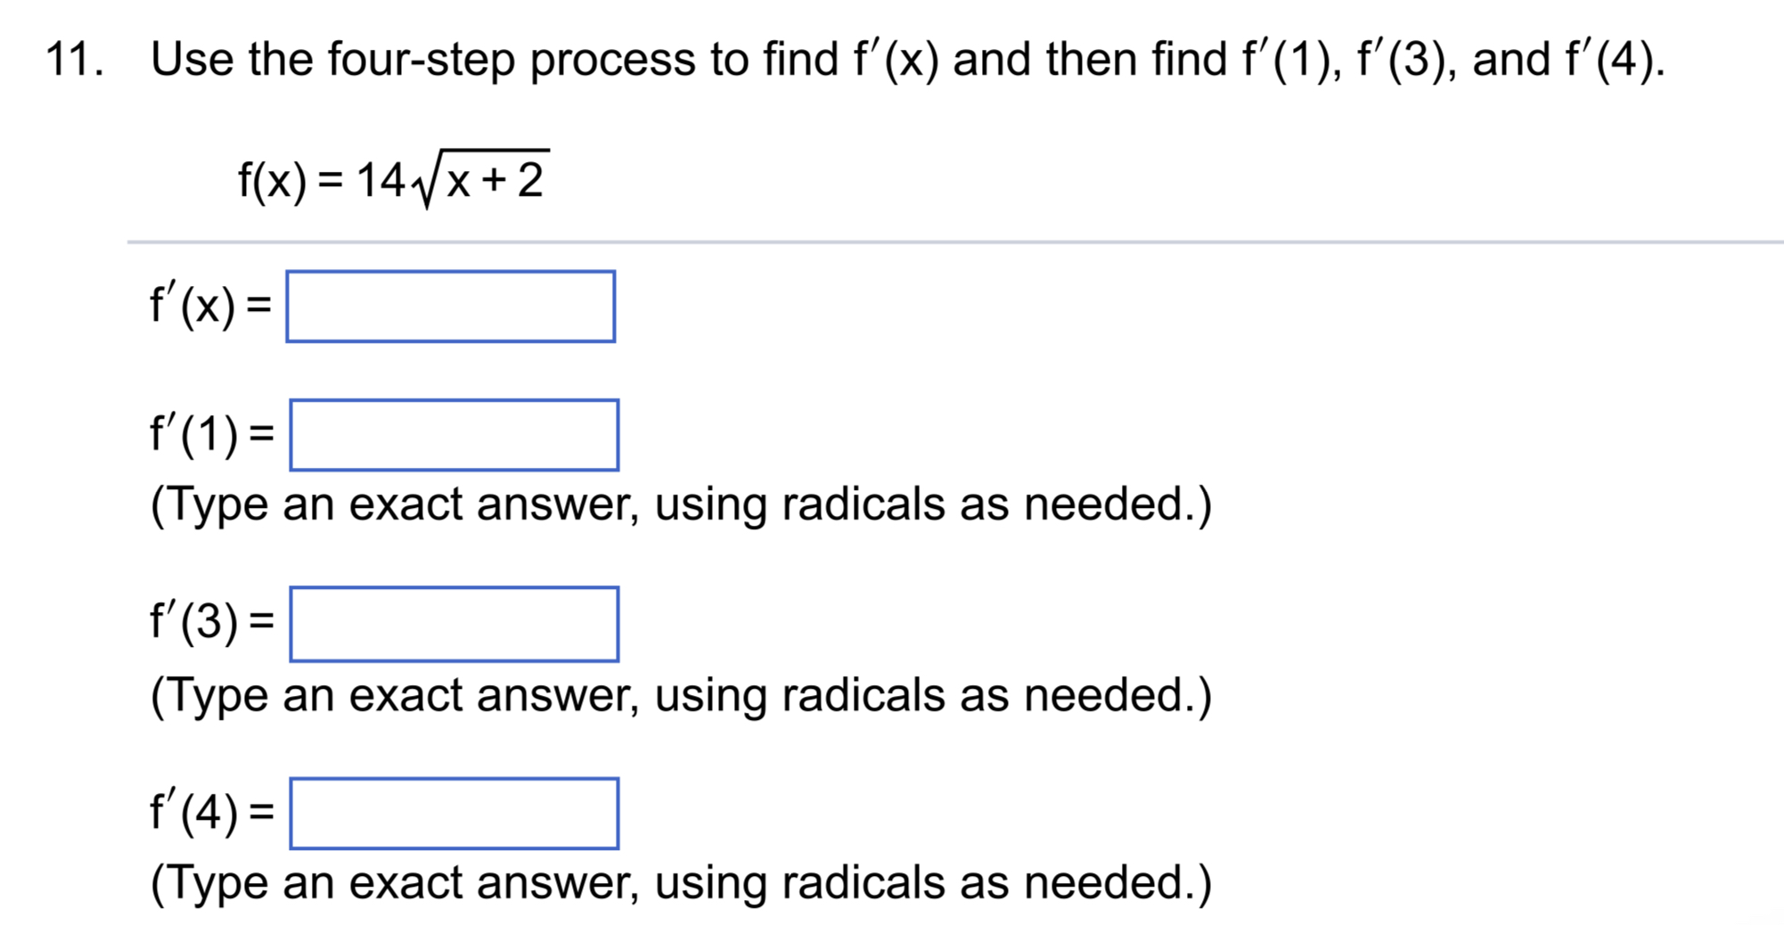Click inside the empty f'(x) field border
Viewport: 1784px width, 925px height.
pos(451,306)
